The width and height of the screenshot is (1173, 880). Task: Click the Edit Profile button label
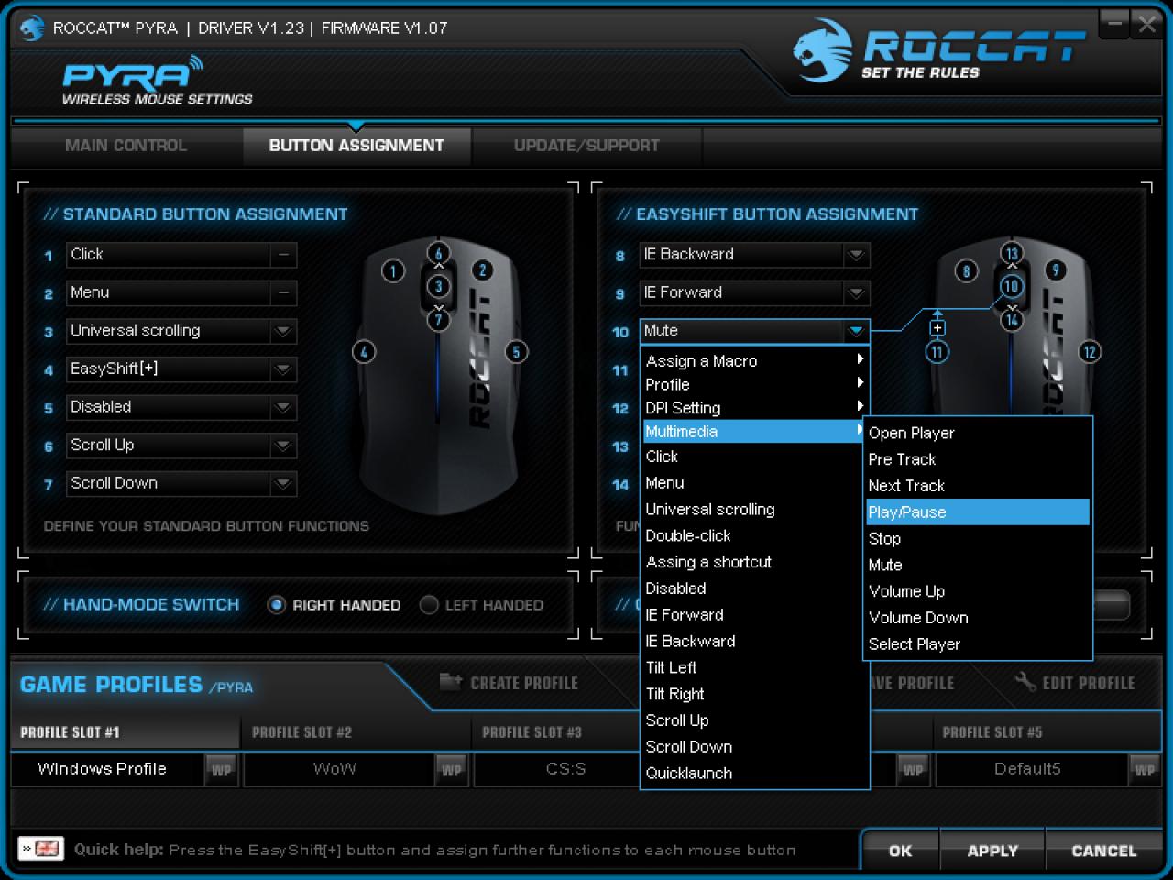click(x=1089, y=683)
